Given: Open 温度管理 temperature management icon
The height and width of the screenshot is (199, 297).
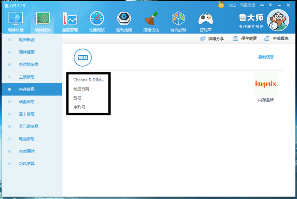Looking at the screenshot, I should pyautogui.click(x=70, y=22).
